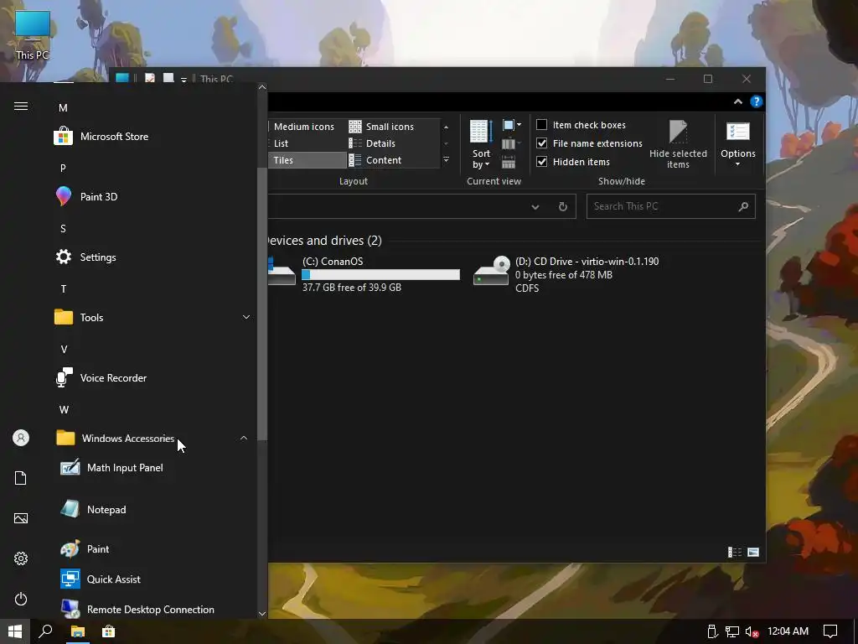This screenshot has width=858, height=644.
Task: Click the Start menu scrollbar thumb
Action: tap(262, 304)
